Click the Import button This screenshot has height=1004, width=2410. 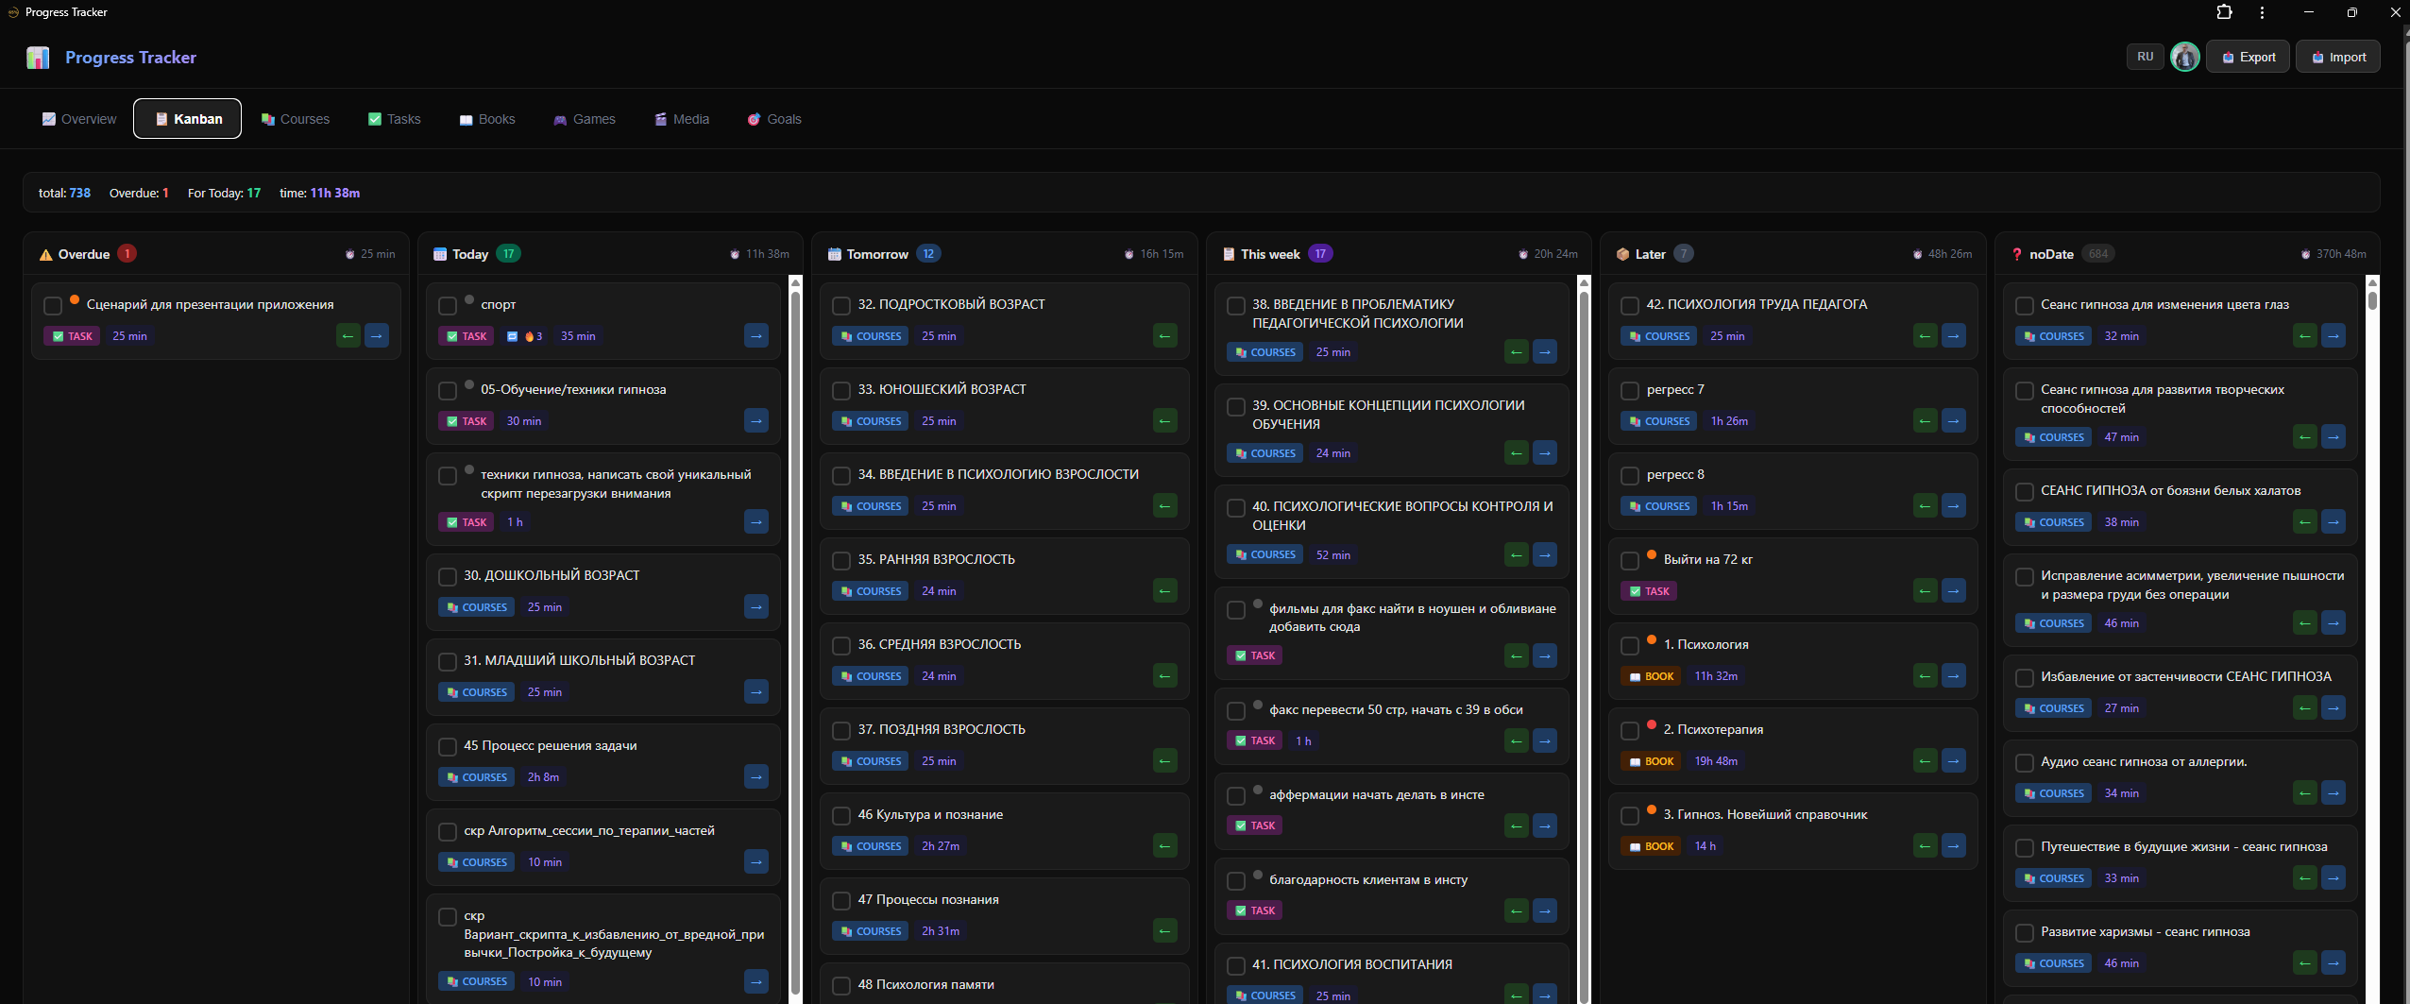[2339, 57]
